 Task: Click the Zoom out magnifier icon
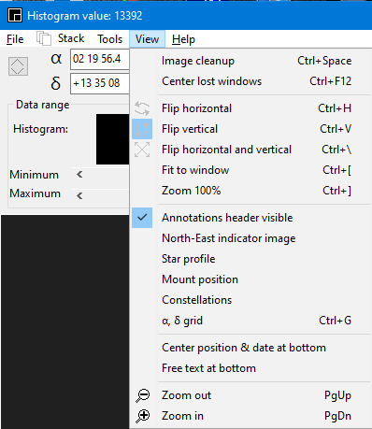click(143, 395)
